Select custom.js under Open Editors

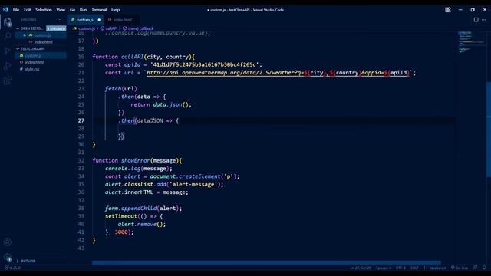[41, 35]
